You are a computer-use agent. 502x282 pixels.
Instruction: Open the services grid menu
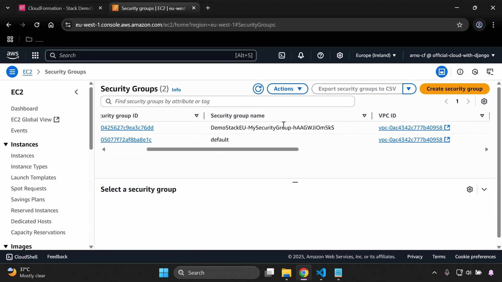[x=35, y=55]
